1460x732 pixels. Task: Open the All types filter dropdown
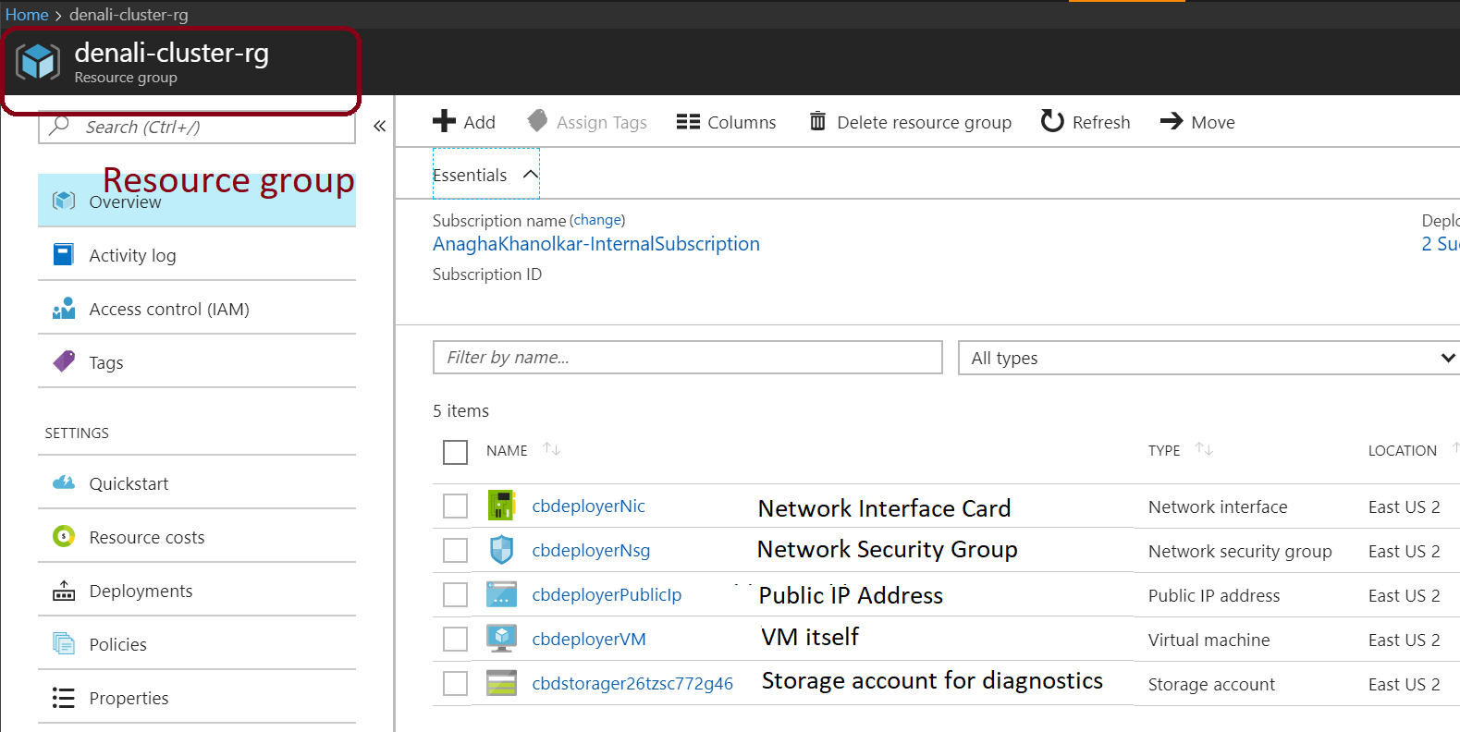[1209, 358]
